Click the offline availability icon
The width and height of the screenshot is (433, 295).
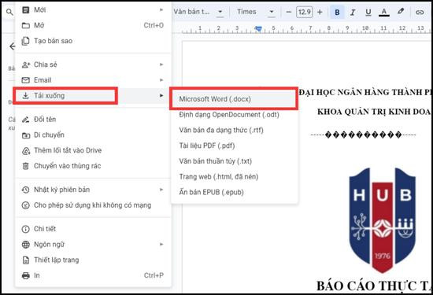click(26, 205)
